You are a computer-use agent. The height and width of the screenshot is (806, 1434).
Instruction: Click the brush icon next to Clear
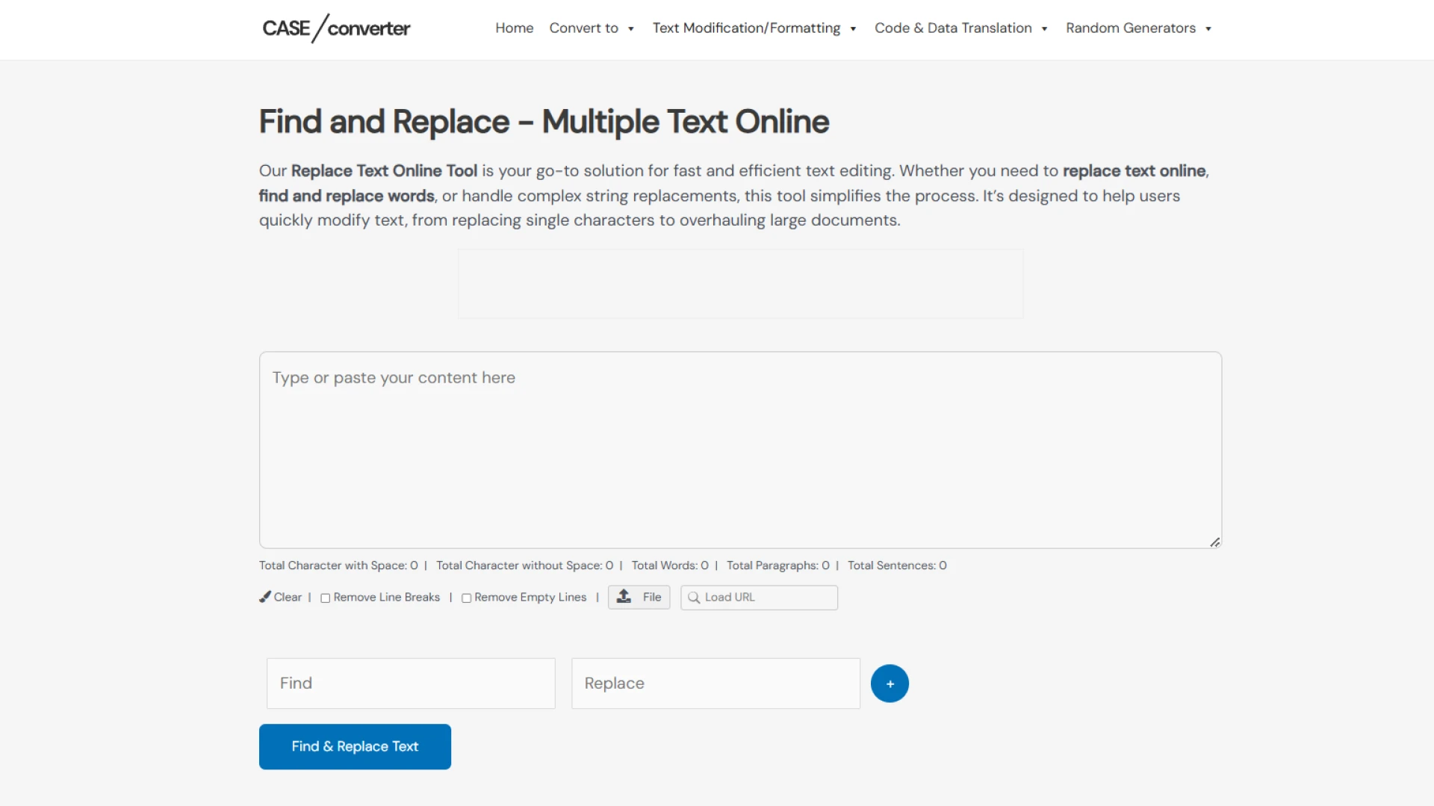click(267, 597)
